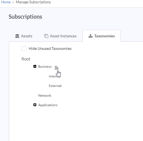Click the Hide Unused Taxonomies label text
This screenshot has width=143, height=141.
click(x=50, y=48)
